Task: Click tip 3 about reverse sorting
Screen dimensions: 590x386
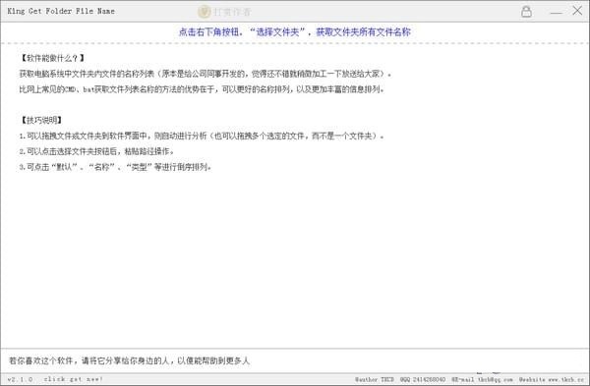Action: click(x=115, y=167)
